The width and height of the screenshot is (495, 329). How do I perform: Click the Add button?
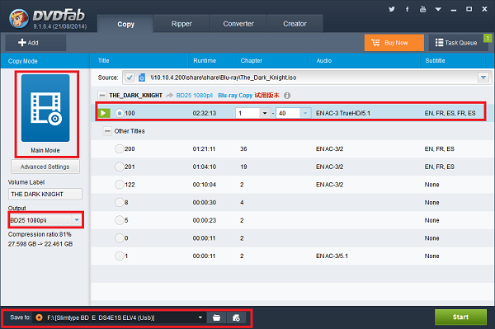pyautogui.click(x=35, y=43)
